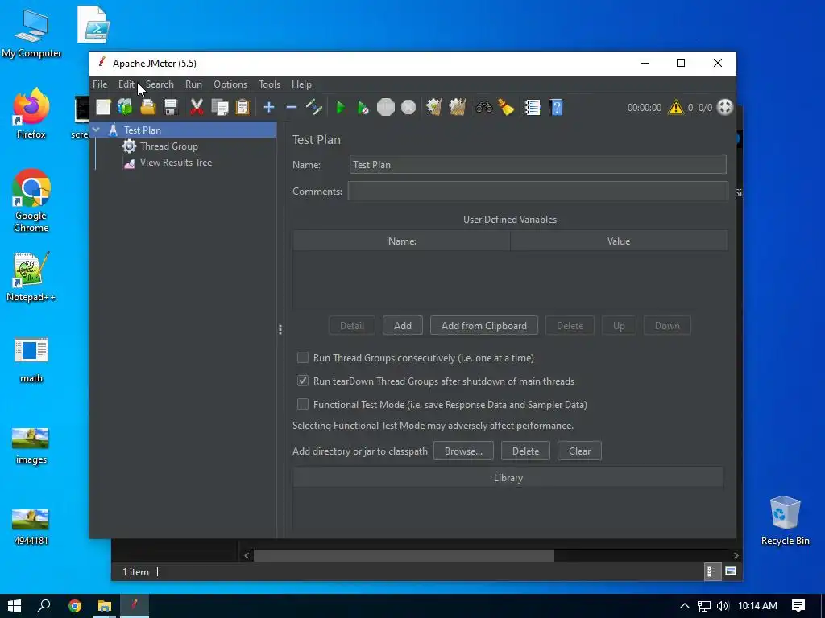Screen dimensions: 825x618
Task: Enable Run Thread Groups consecutively checkbox
Action: (x=303, y=357)
